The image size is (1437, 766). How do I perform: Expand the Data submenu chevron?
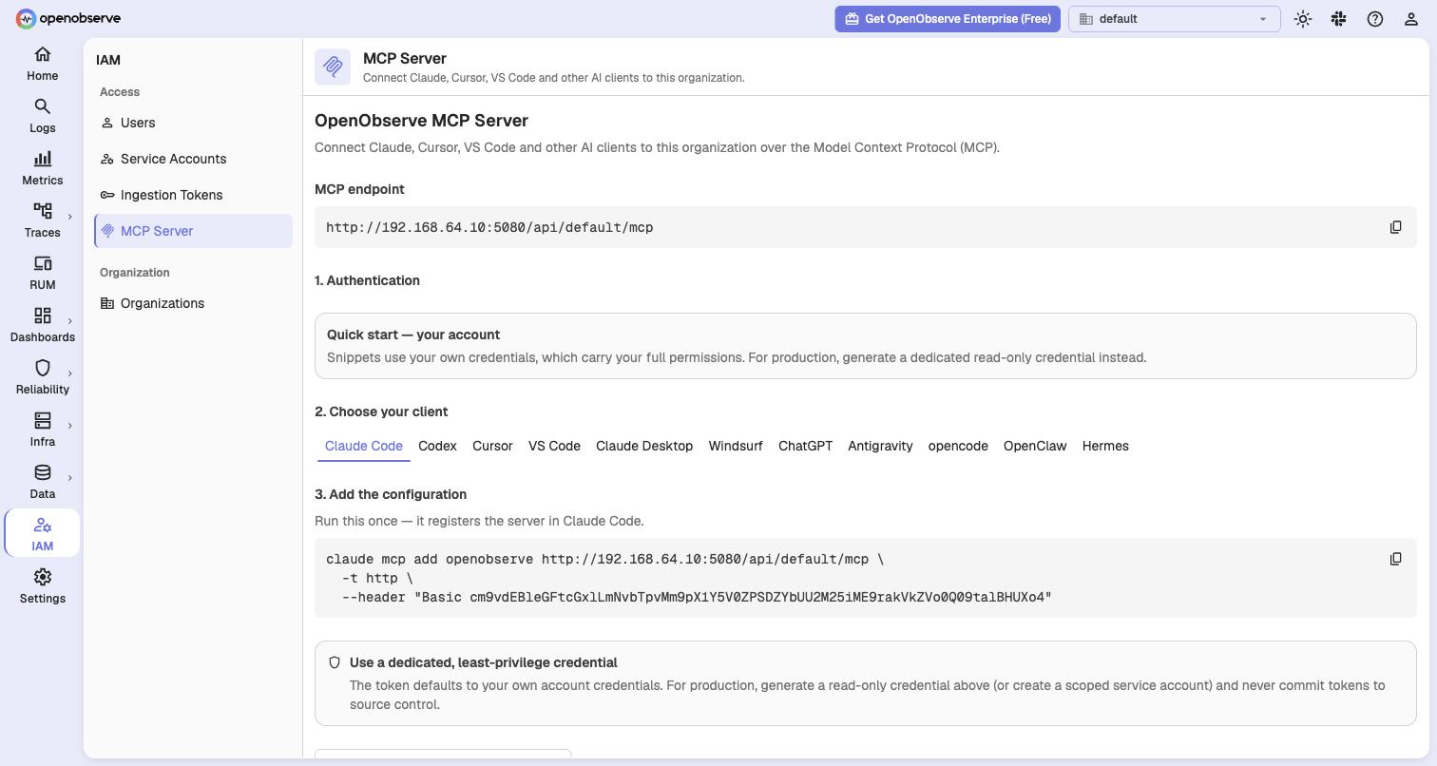coord(70,479)
